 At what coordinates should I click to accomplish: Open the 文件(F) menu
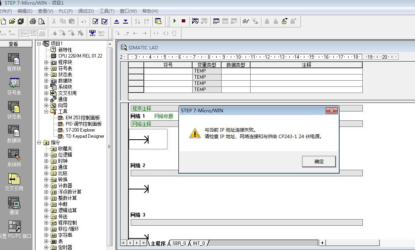[x=5, y=11]
